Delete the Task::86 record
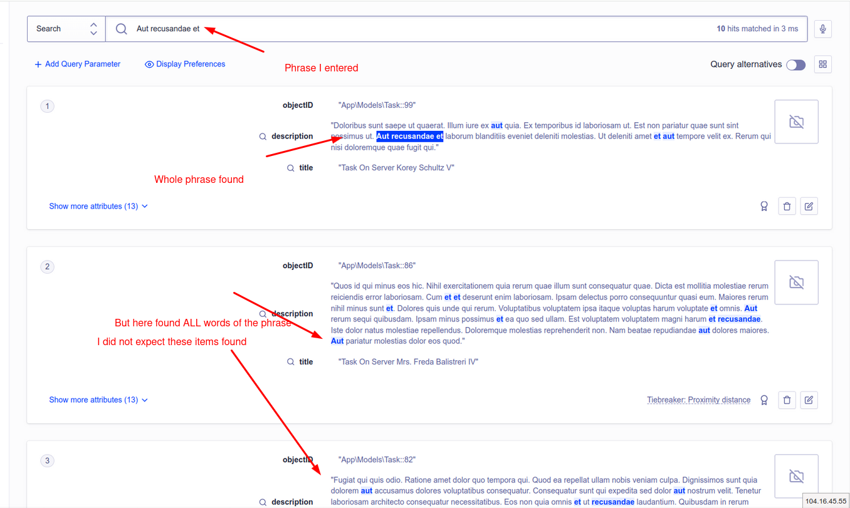The width and height of the screenshot is (850, 508). pos(787,400)
